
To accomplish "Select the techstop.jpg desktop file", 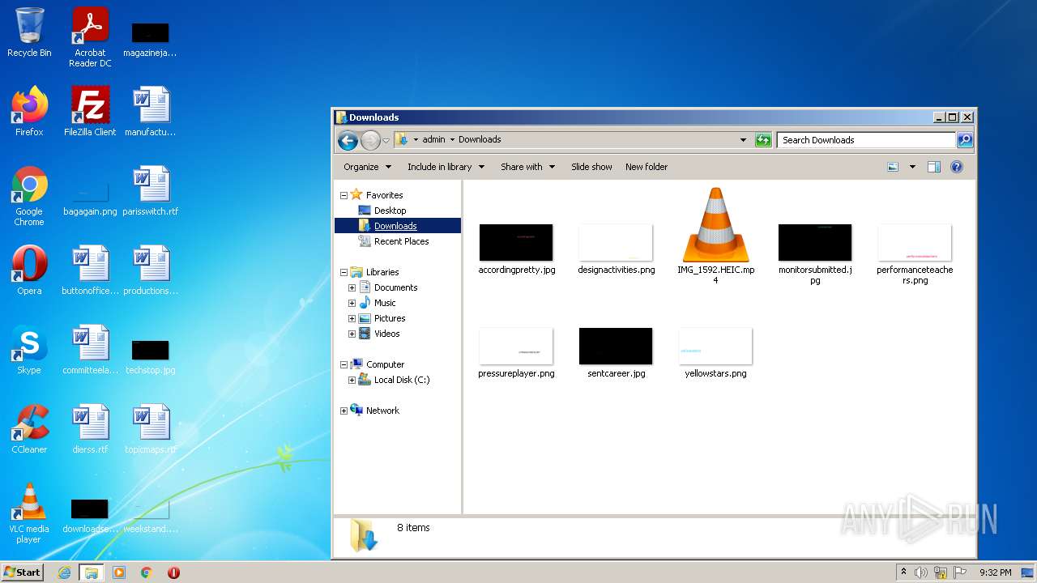I will (x=151, y=355).
